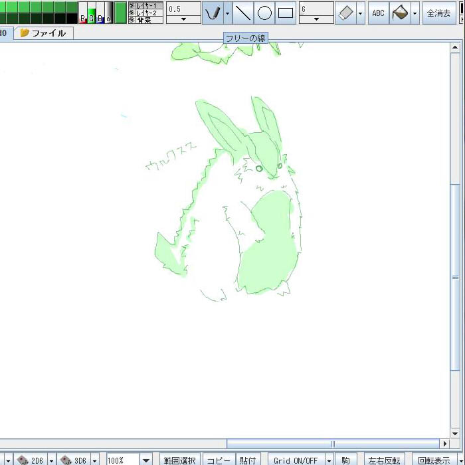Toggle visibility of レイヤー2 eye icon

pos(132,13)
